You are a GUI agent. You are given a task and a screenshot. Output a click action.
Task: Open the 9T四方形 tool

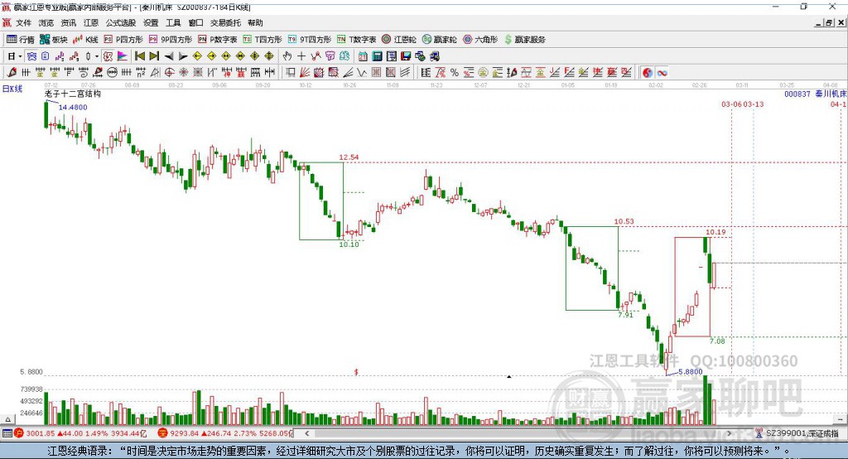(310, 40)
